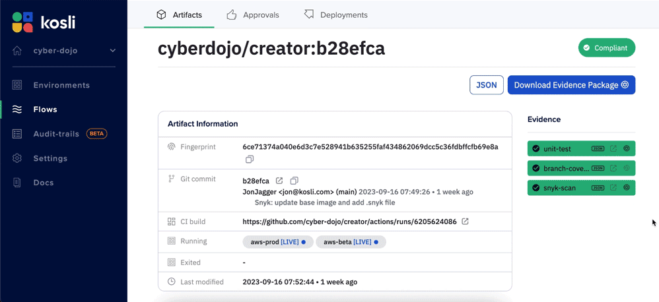Image resolution: width=659 pixels, height=302 pixels.
Task: Click the Flows wave icon
Action: (17, 109)
